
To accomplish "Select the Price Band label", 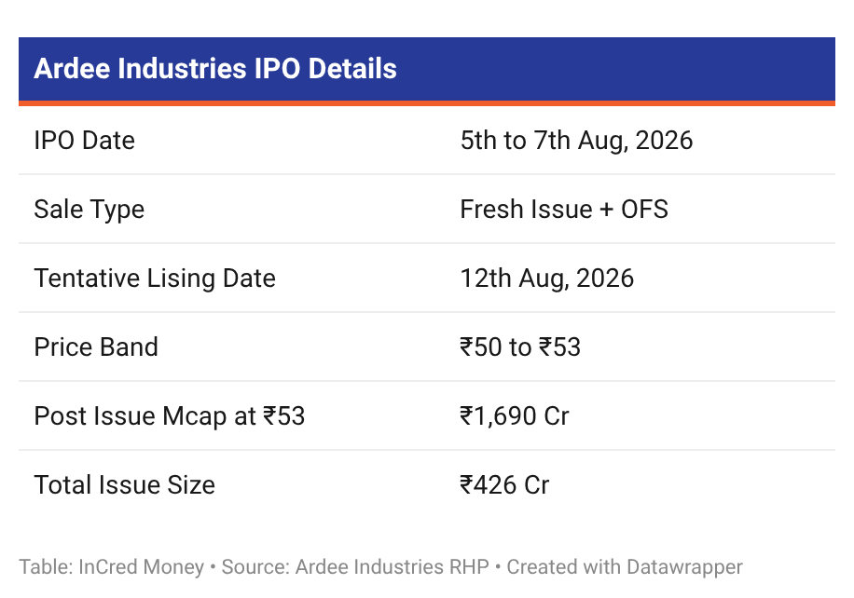I will [x=96, y=347].
